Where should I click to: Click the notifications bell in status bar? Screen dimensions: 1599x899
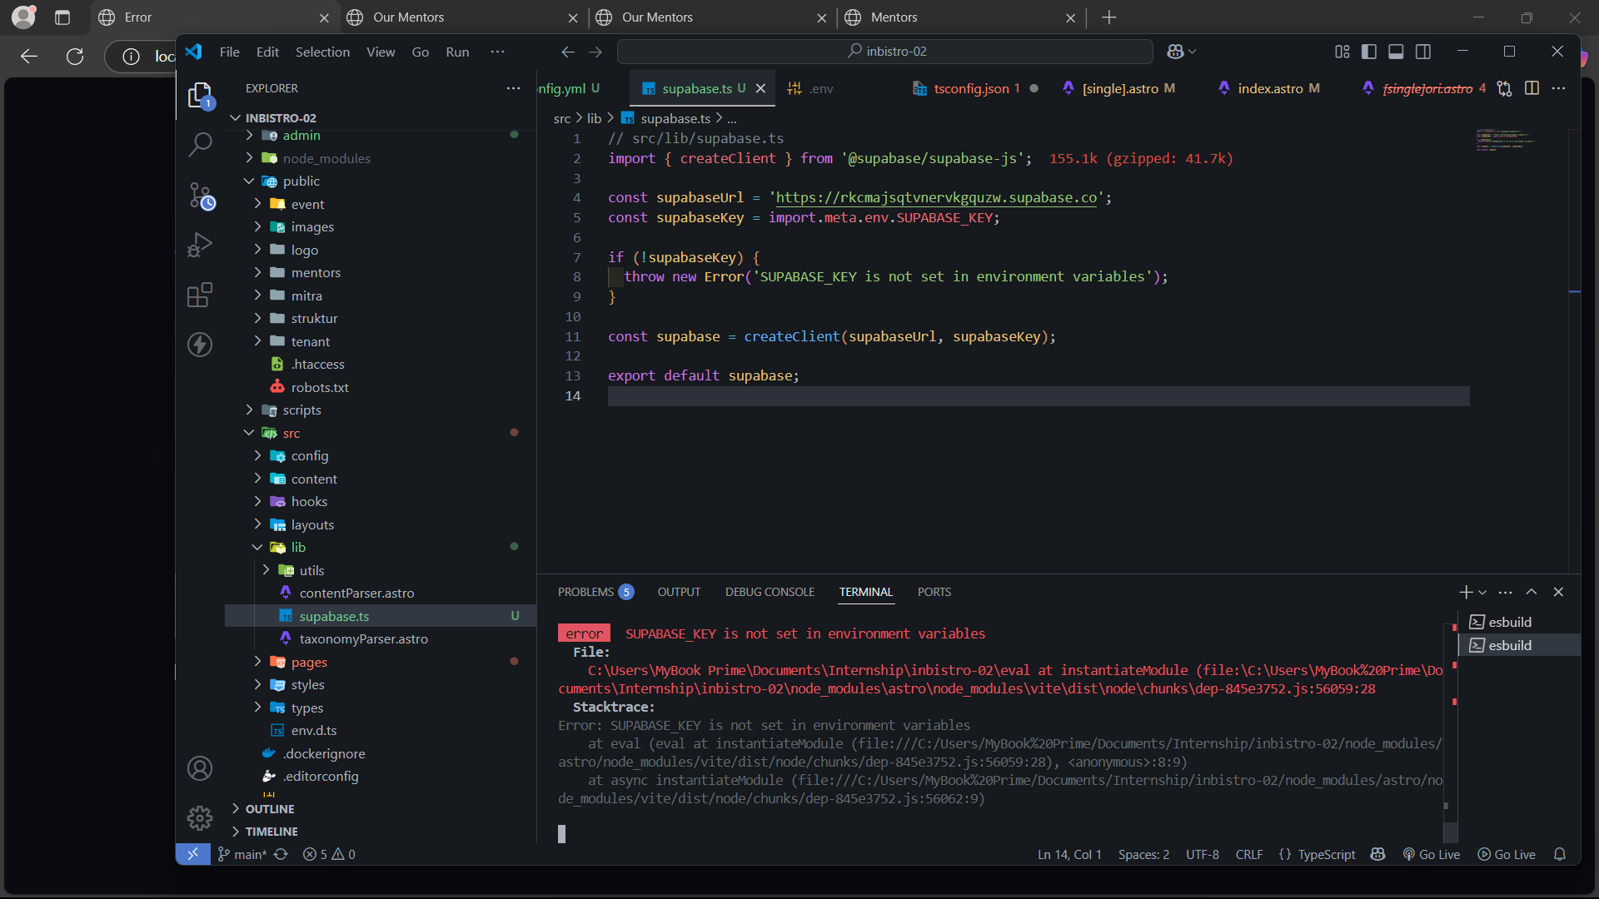pos(1560,854)
